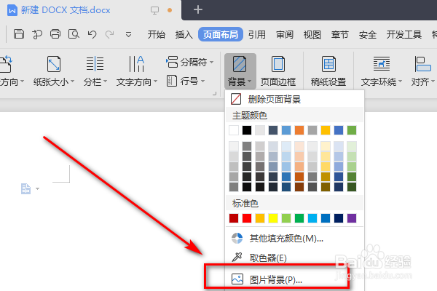Pick standard yellow color swatch
Image resolution: width=437 pixels, height=291 pixels.
273,218
